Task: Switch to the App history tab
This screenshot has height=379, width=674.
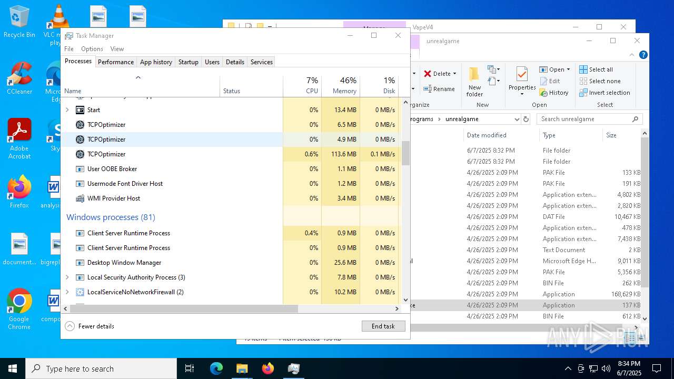Action: [156, 62]
